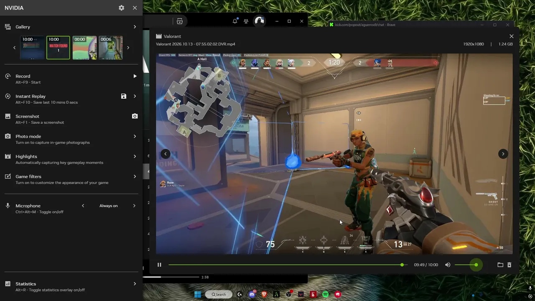Expand the Statistics section
535x301 pixels.
[135, 284]
